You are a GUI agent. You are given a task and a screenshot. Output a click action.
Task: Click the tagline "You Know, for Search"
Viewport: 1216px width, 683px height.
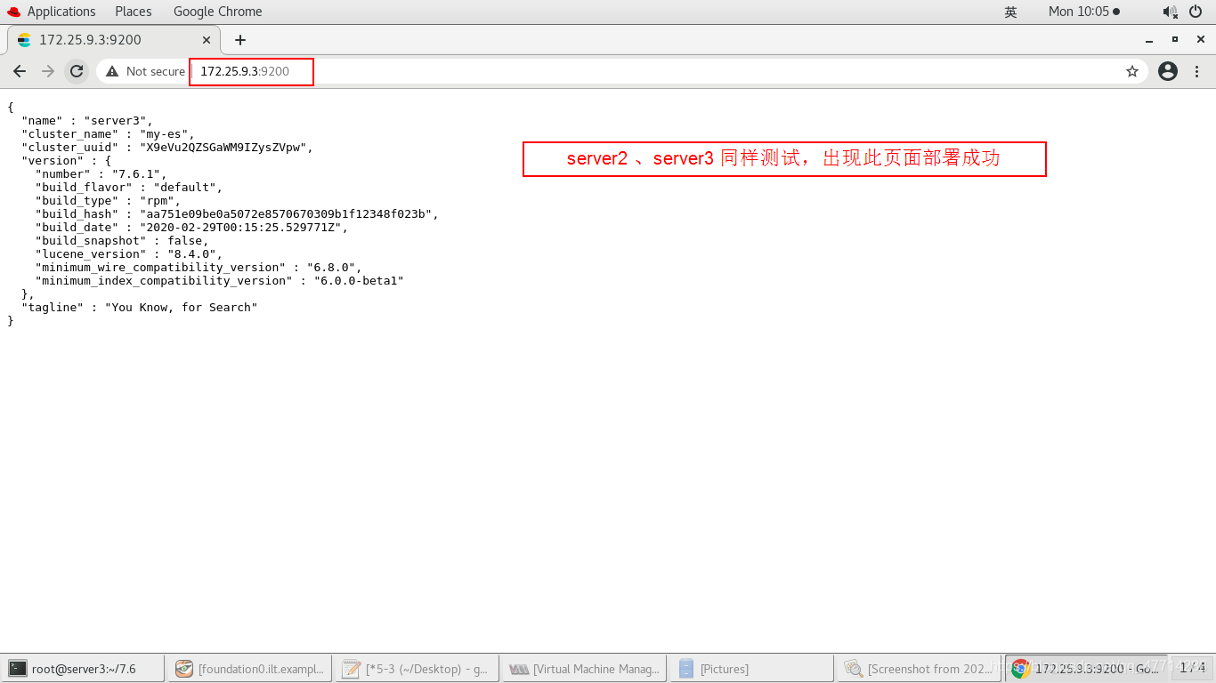140,307
